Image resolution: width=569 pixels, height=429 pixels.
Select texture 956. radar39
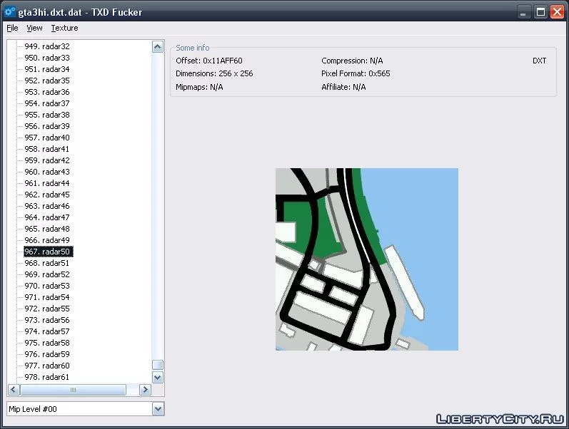(47, 126)
